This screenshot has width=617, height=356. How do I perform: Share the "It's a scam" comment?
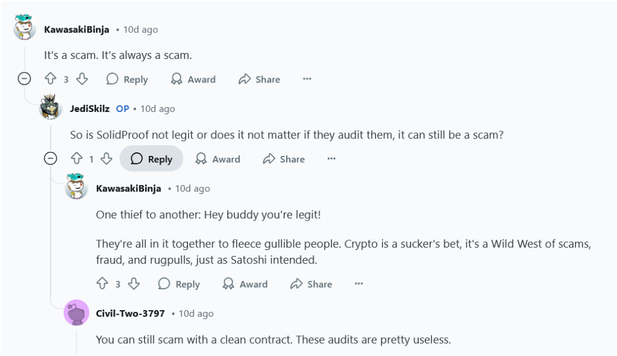[259, 80]
